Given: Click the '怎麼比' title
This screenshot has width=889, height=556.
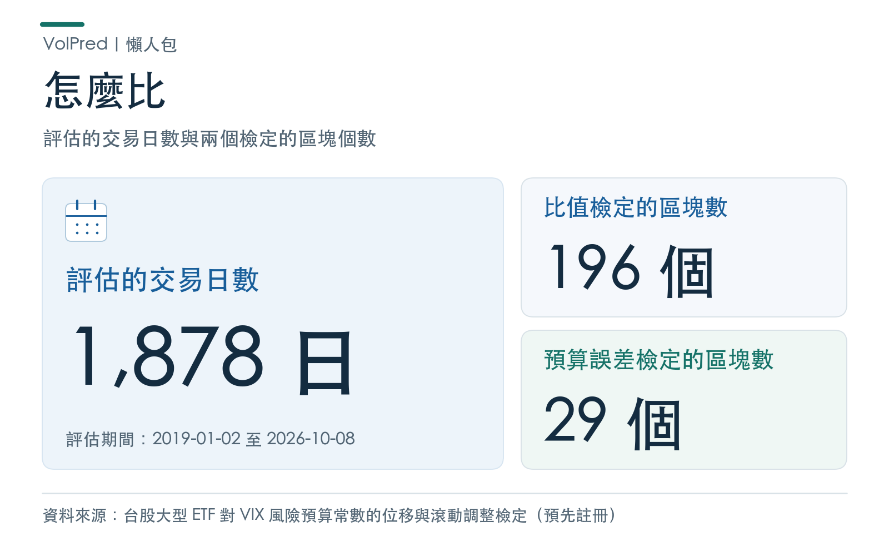Looking at the screenshot, I should tap(105, 91).
